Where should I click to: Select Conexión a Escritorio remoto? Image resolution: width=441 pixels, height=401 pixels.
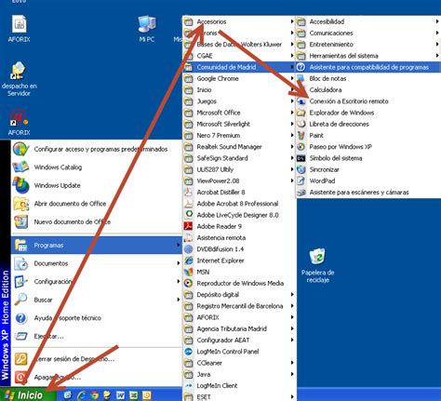point(368,101)
